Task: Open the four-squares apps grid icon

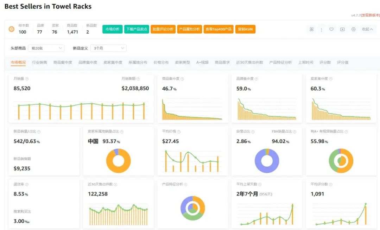Action: coord(311,29)
